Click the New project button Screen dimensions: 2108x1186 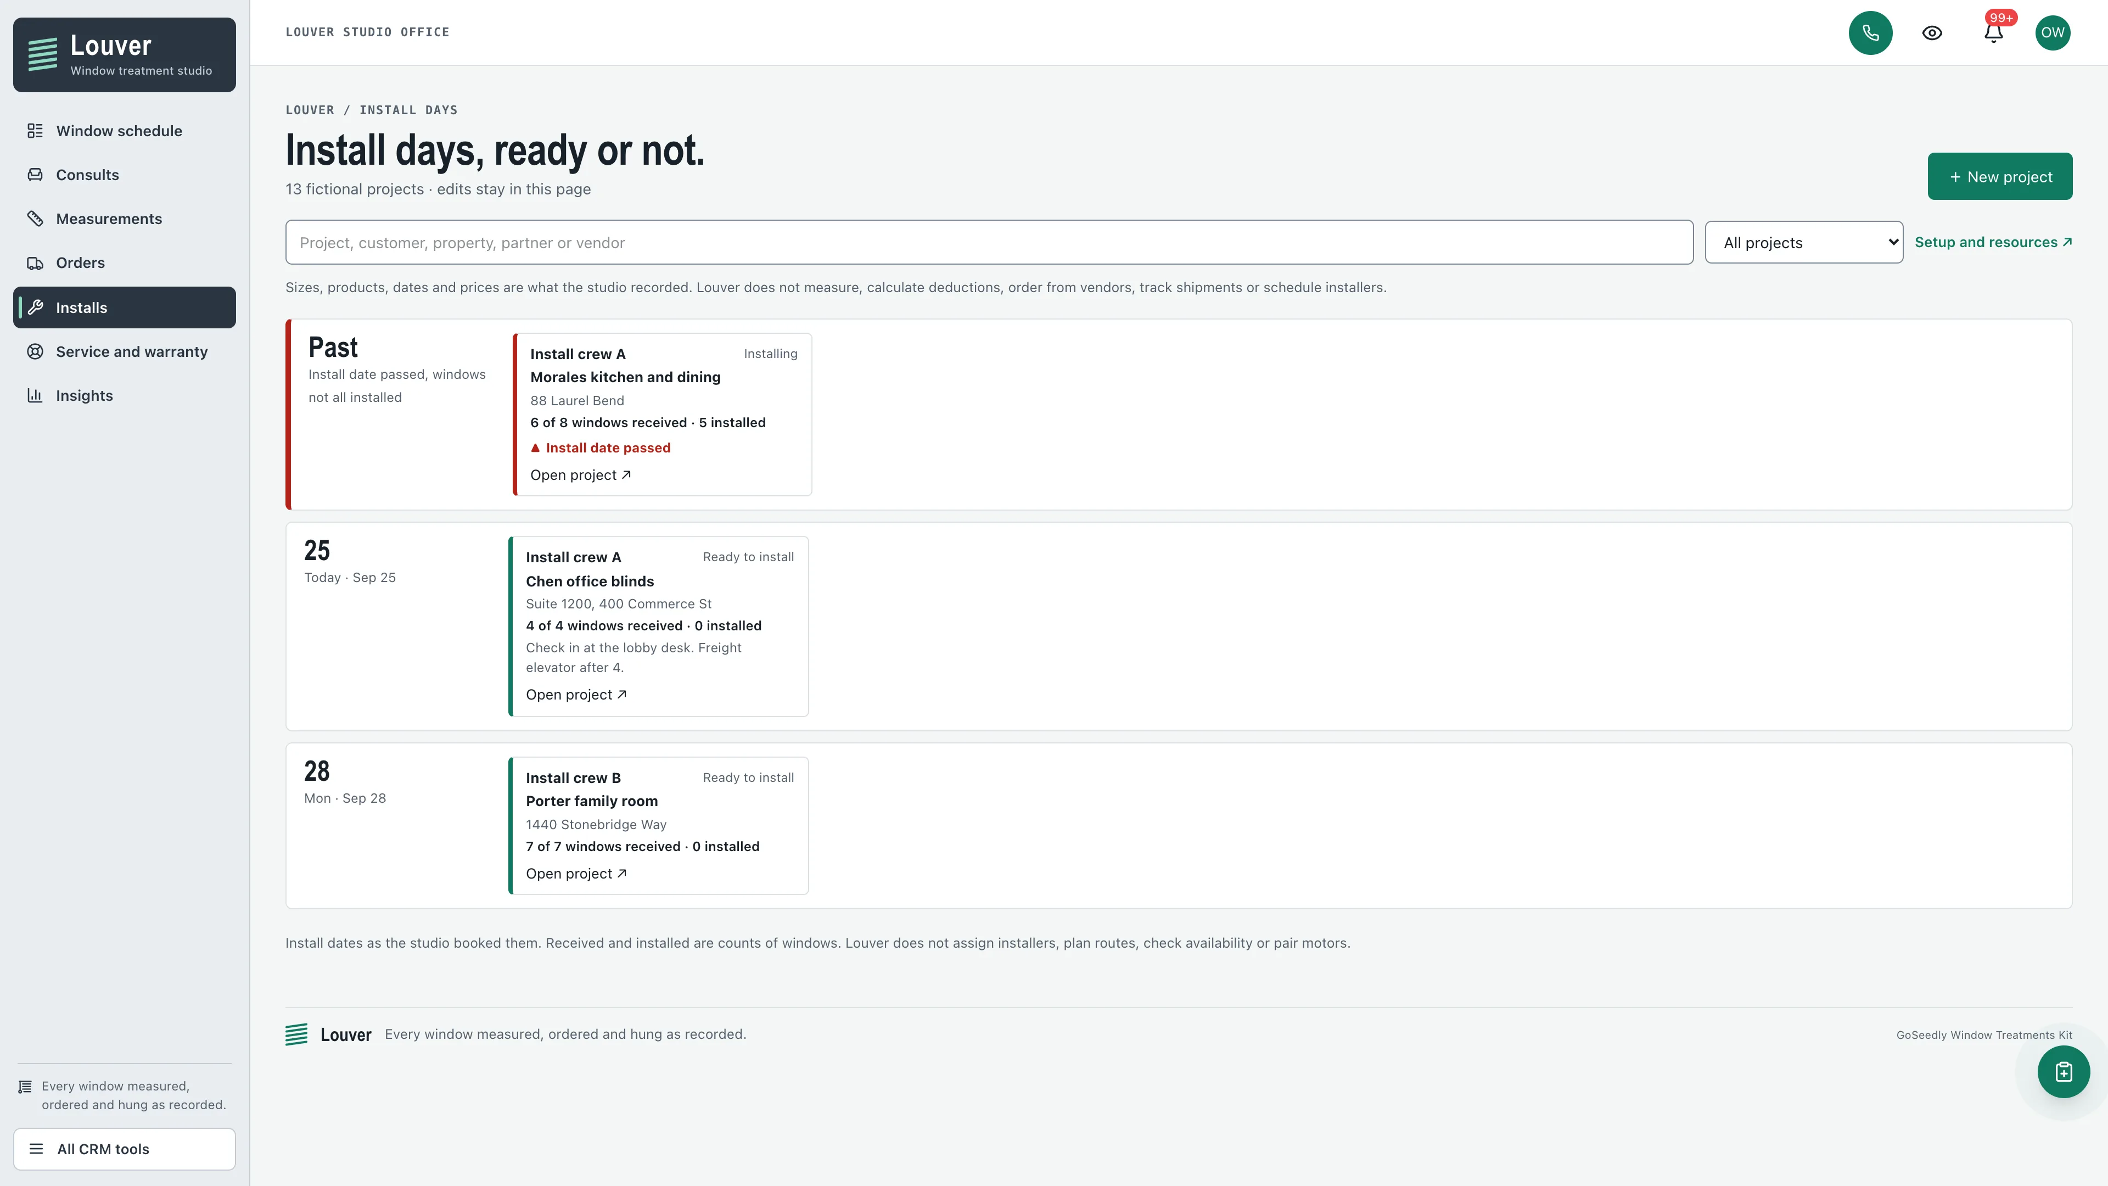click(x=1999, y=176)
